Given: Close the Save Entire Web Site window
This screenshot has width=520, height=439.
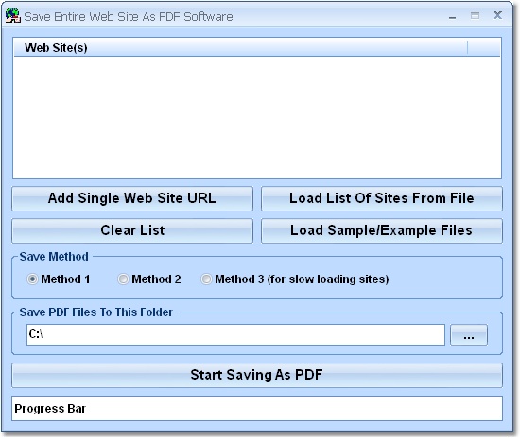Looking at the screenshot, I should [497, 15].
